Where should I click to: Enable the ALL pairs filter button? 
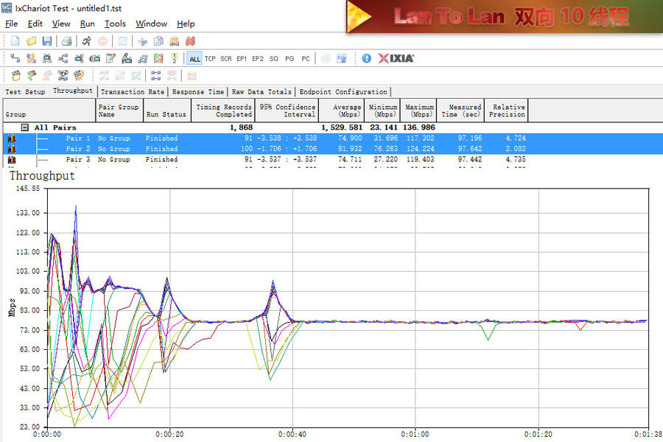tap(194, 59)
